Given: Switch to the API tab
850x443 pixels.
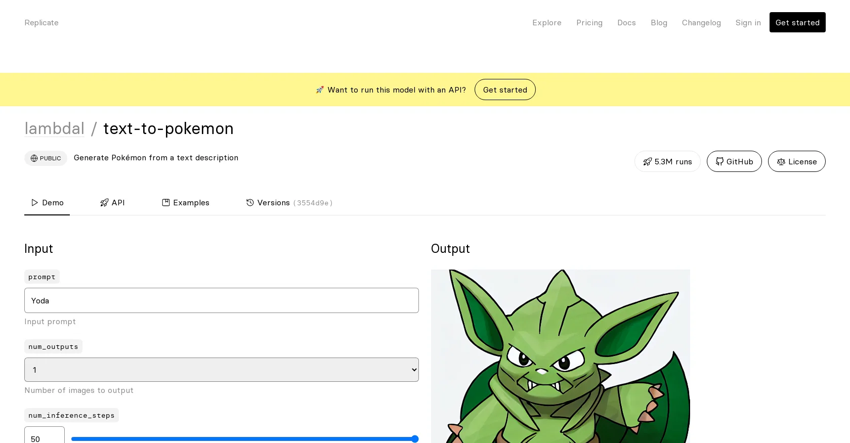Looking at the screenshot, I should [x=112, y=203].
